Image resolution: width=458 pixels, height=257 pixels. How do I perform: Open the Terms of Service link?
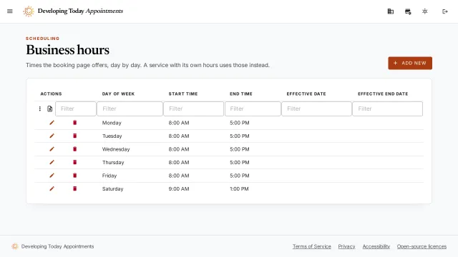pyautogui.click(x=312, y=246)
